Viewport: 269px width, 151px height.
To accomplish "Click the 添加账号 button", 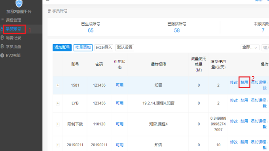I will pos(62,47).
